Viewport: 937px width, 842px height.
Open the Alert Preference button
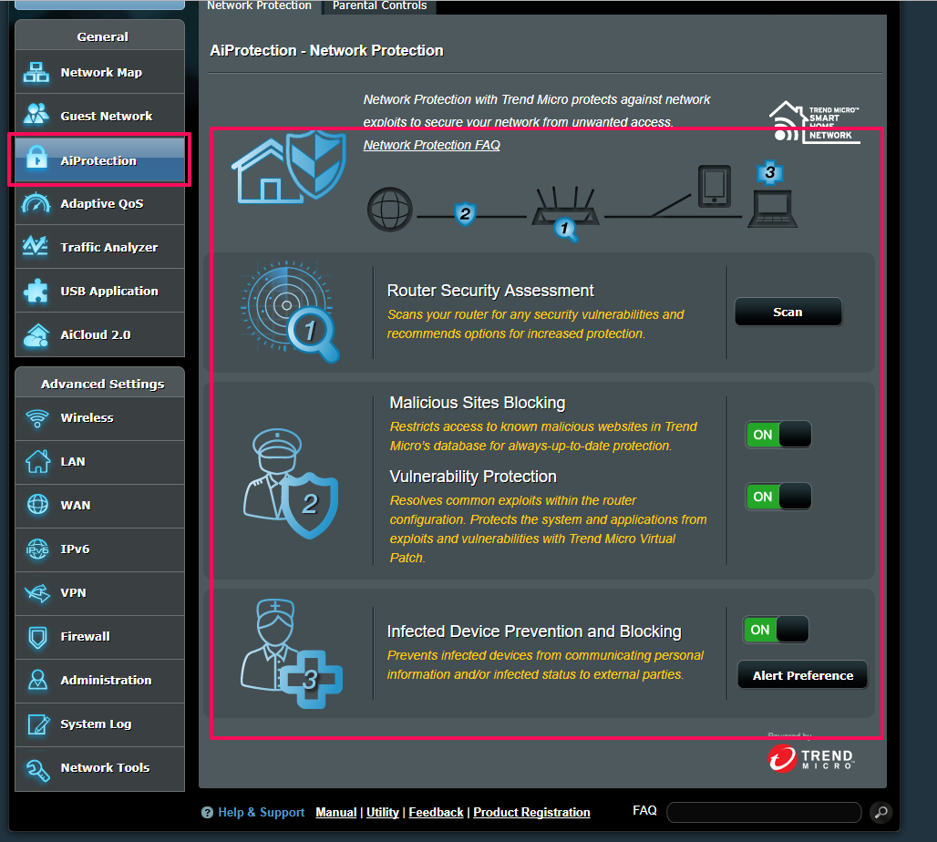tap(802, 675)
